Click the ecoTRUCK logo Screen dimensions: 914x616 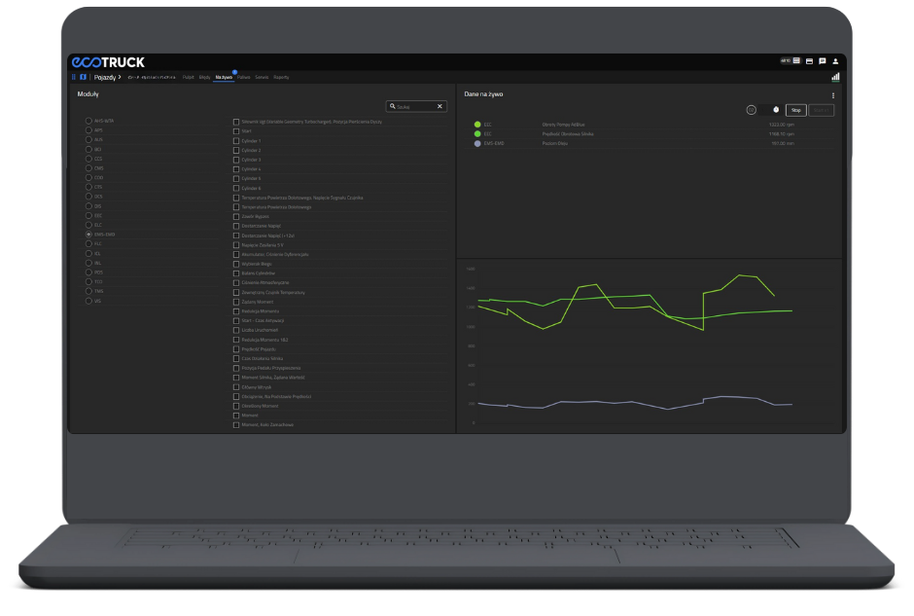pyautogui.click(x=107, y=62)
